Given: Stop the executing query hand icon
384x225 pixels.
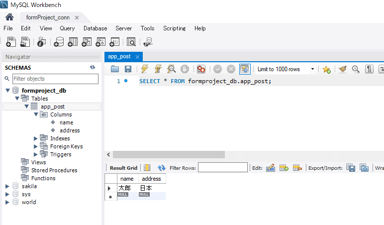Looking at the screenshot, I should [185, 69].
